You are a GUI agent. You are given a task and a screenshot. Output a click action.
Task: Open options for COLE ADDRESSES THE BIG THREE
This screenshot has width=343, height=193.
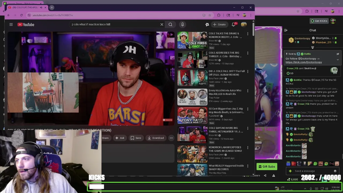(x=248, y=53)
